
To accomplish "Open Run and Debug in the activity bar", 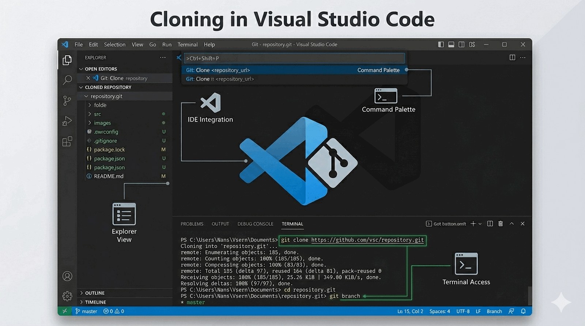I will (x=67, y=121).
